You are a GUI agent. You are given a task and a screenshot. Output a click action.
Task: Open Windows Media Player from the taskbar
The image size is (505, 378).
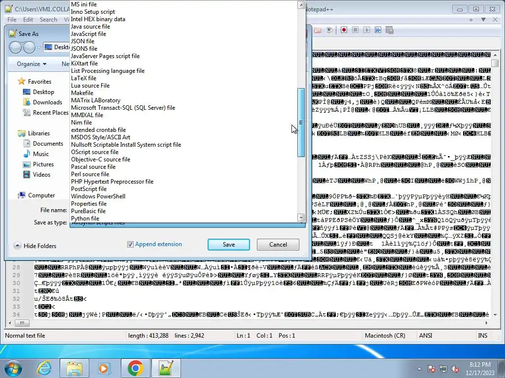[x=105, y=368]
